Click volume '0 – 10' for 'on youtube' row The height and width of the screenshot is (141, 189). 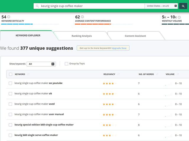tap(178, 83)
